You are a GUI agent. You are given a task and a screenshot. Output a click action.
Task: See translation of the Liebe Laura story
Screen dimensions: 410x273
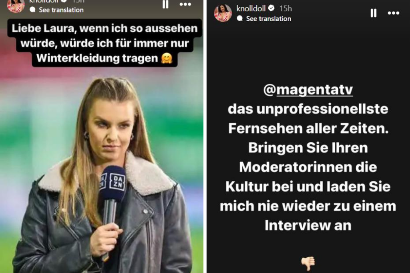pyautogui.click(x=61, y=10)
